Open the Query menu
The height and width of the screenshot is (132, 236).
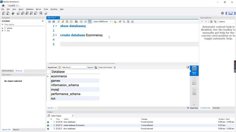pyautogui.click(x=21, y=9)
